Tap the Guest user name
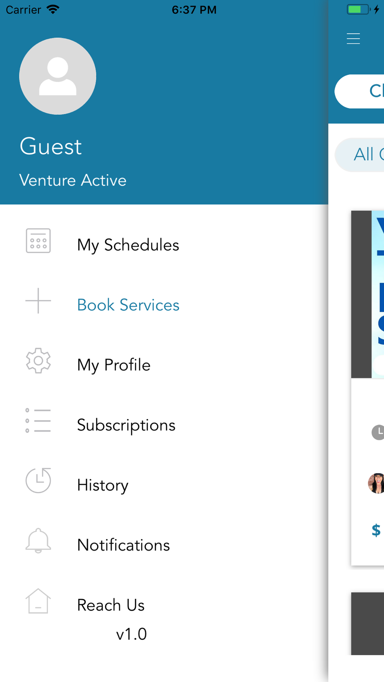 pos(51,147)
